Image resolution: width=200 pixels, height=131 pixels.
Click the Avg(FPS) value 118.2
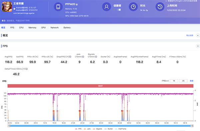click(x=9, y=62)
